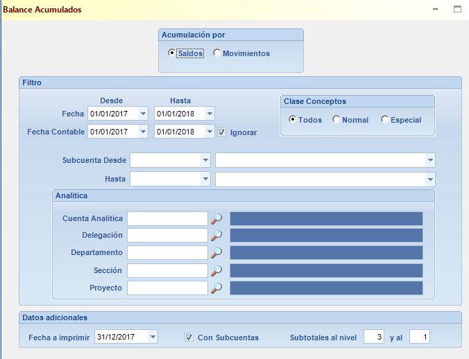Click the Subtotales al nivel field showing 3

(374, 337)
